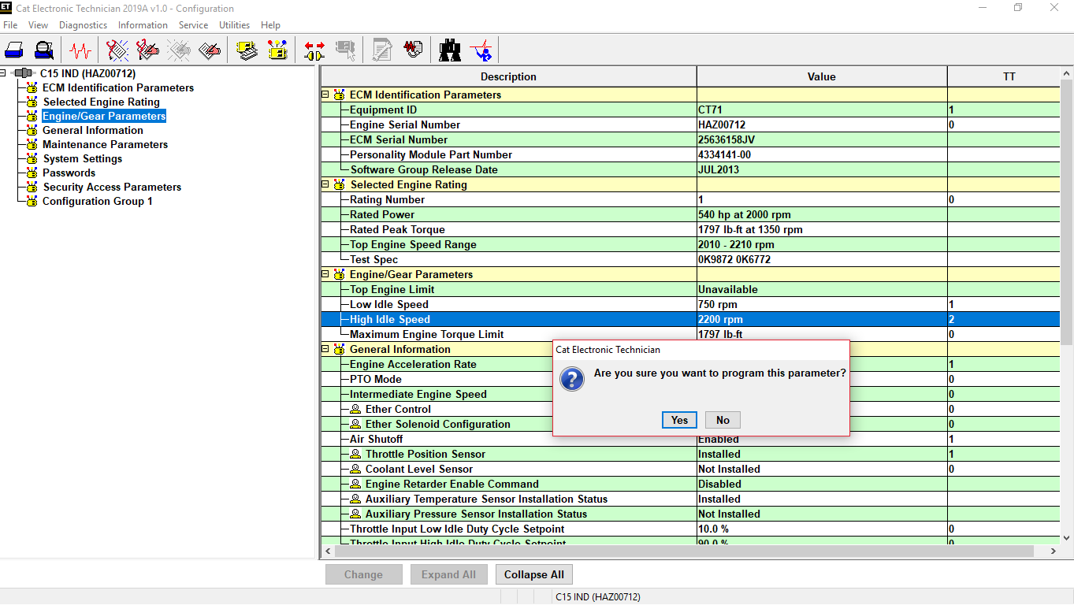Screen dimensions: 1074x609
Task: Confirm parameter programming with Yes
Action: pos(678,419)
